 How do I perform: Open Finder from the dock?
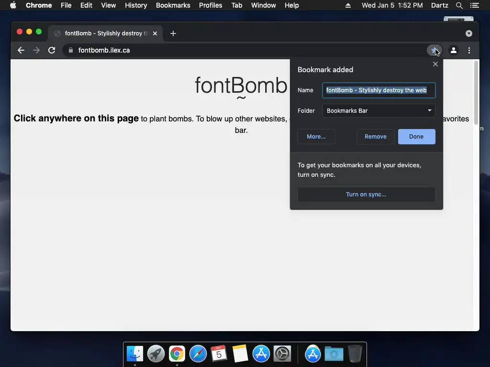pos(135,354)
